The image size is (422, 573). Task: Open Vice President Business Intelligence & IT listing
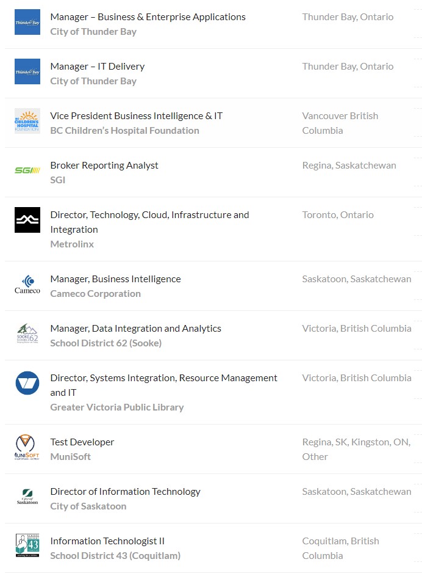pos(136,115)
